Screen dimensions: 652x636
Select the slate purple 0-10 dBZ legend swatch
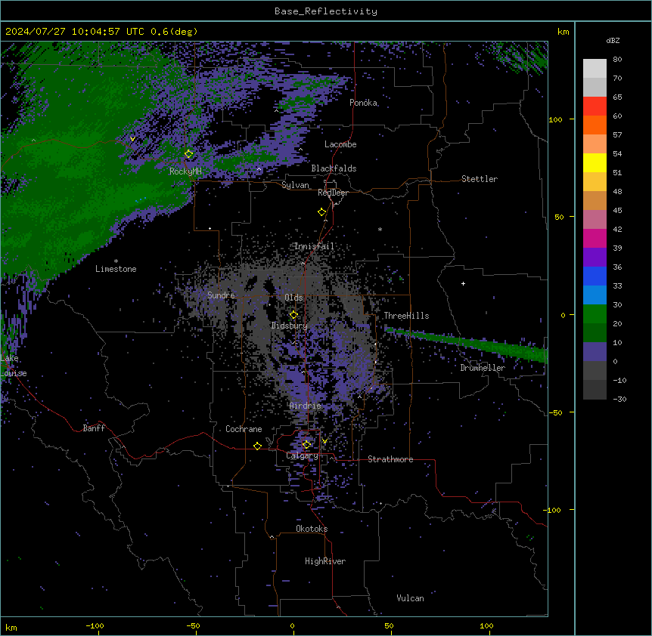tap(595, 352)
